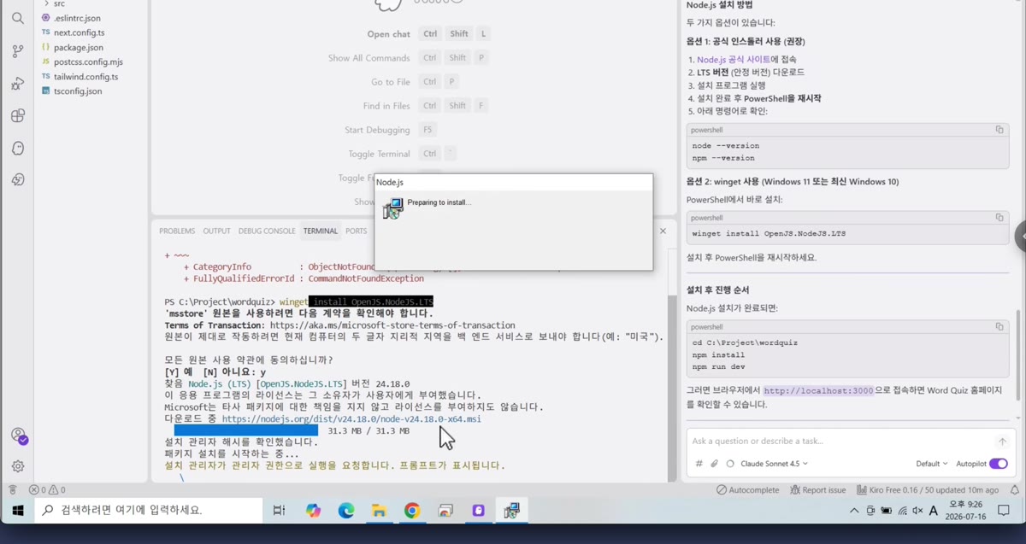Open Source Control in the activity bar
This screenshot has width=1026, height=544.
(x=18, y=51)
